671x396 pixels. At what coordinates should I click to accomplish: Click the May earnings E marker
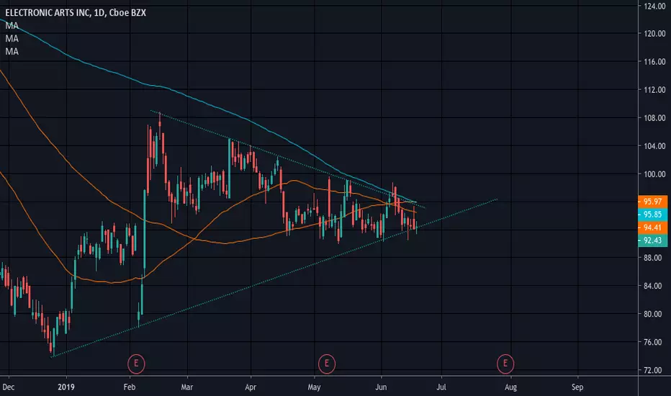click(x=327, y=364)
